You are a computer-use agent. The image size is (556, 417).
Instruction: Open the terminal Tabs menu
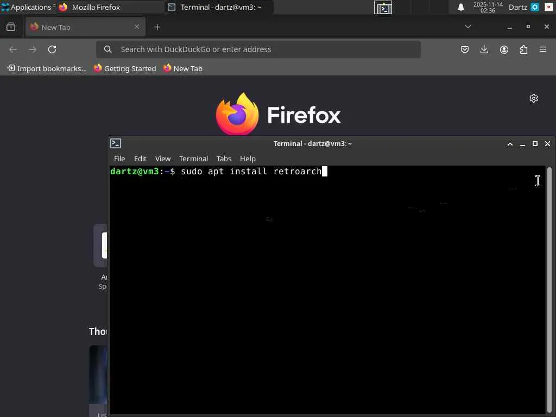coord(224,159)
